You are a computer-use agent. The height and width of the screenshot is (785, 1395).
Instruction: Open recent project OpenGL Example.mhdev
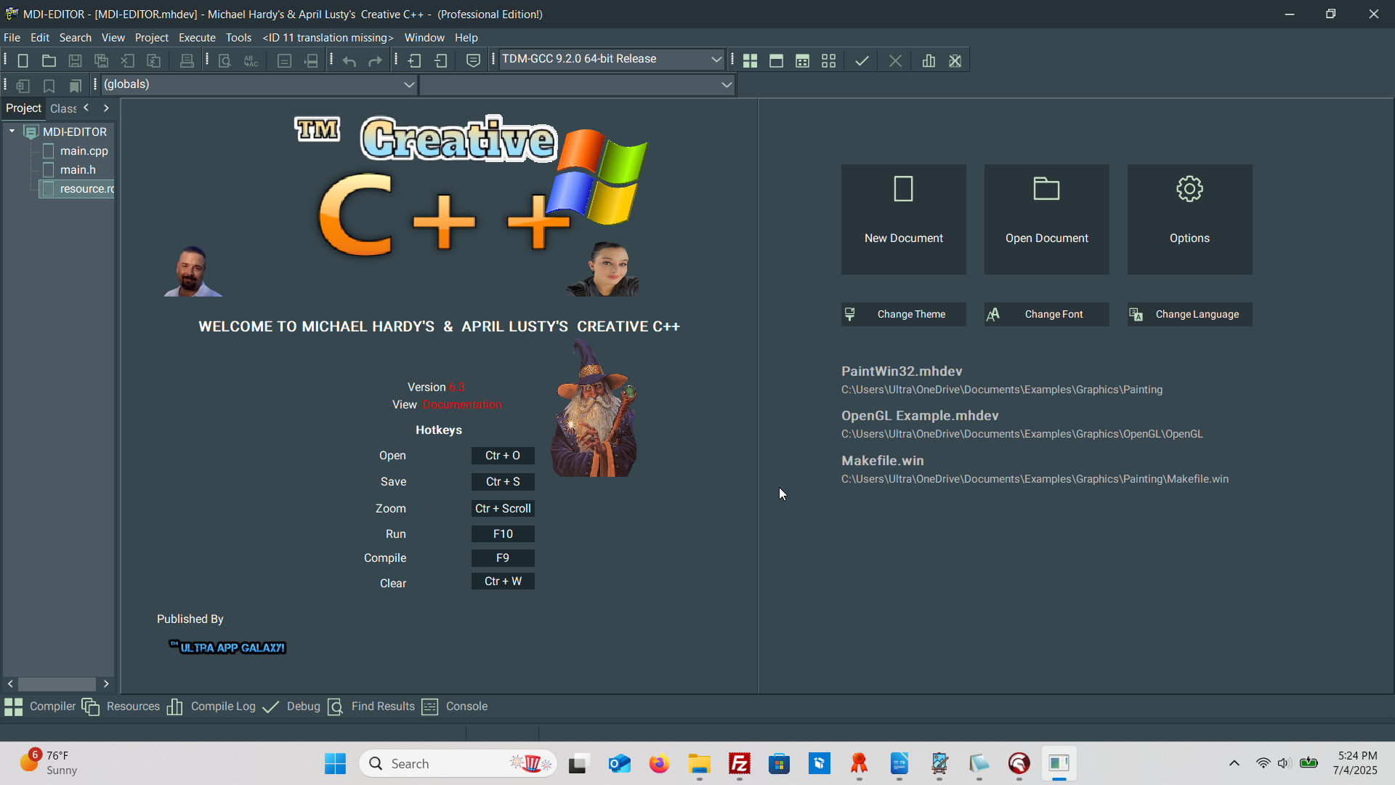click(920, 416)
